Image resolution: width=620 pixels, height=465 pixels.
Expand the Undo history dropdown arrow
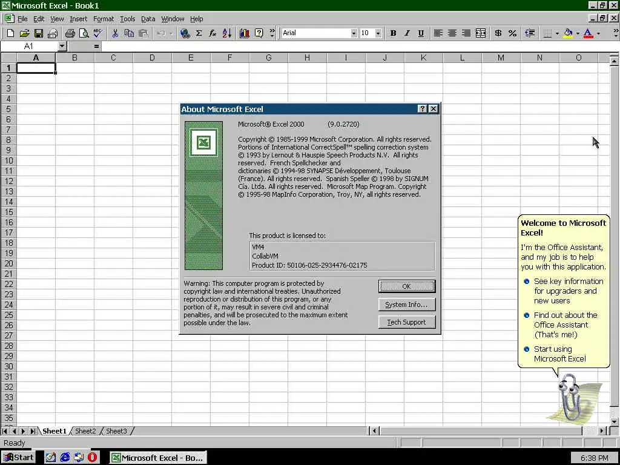[171, 33]
